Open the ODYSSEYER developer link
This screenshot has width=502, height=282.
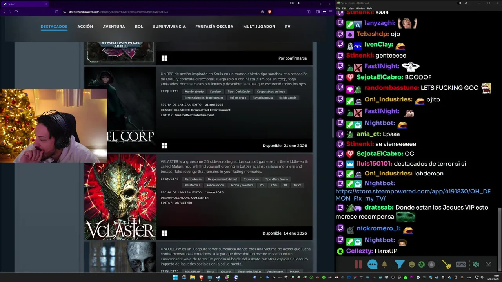[200, 197]
